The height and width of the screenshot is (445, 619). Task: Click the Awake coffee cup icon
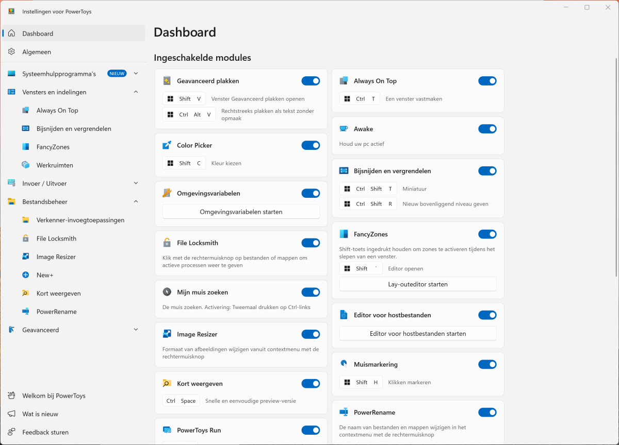(x=344, y=129)
